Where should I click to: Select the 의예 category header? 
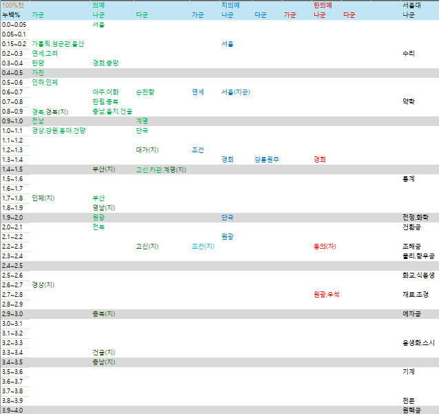point(99,5)
